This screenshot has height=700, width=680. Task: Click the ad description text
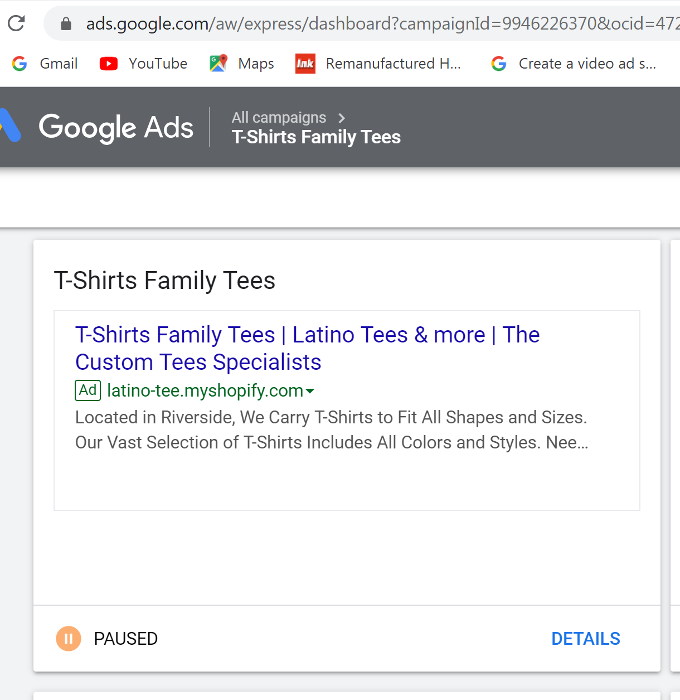pos(332,430)
